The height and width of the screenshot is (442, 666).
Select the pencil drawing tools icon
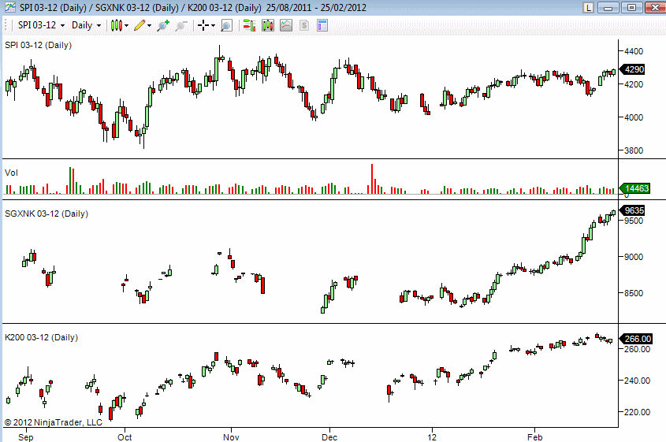140,25
